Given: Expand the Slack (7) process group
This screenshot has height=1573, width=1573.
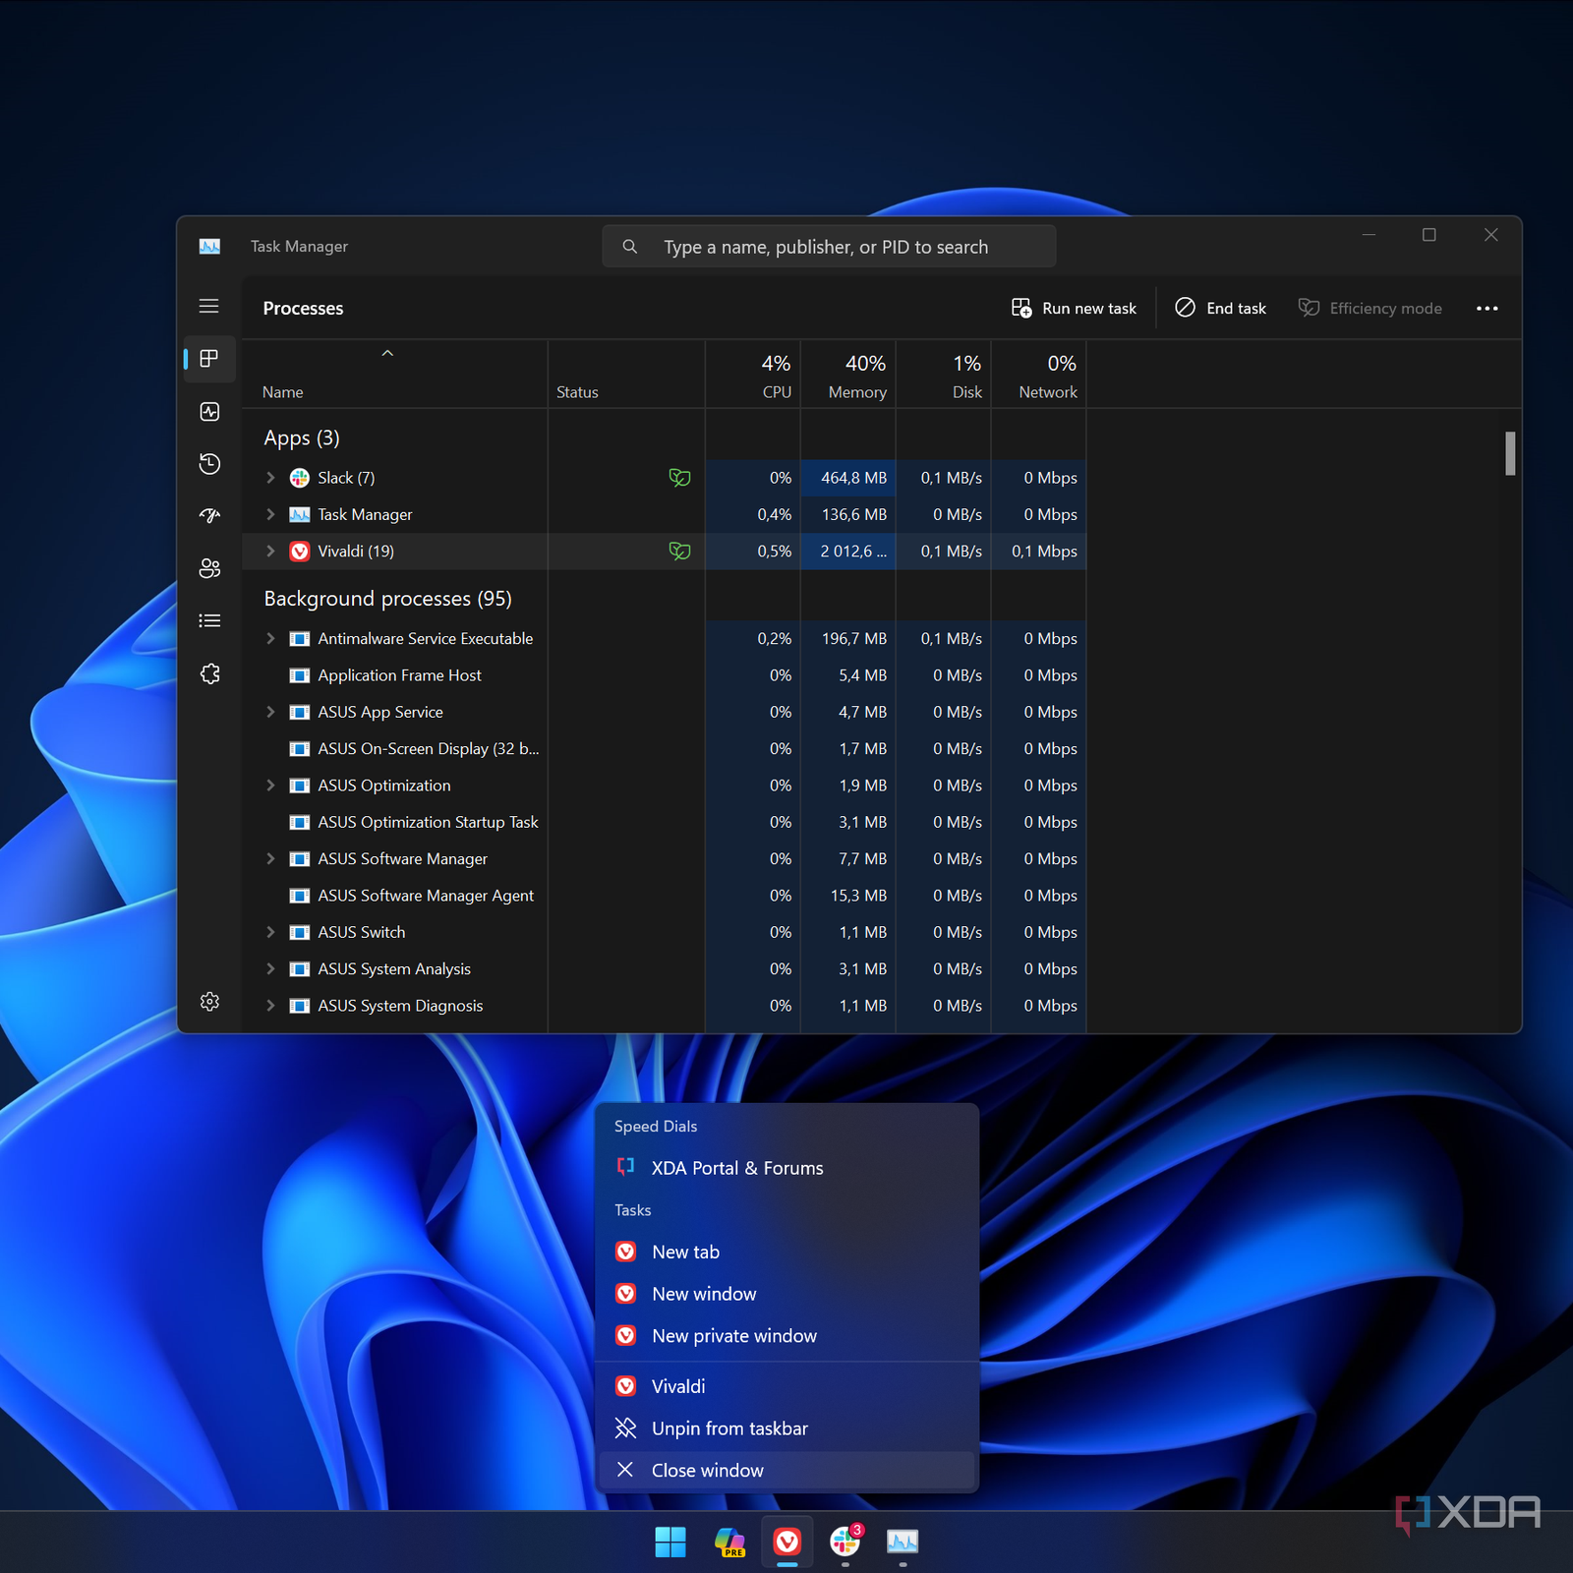Looking at the screenshot, I should pyautogui.click(x=270, y=478).
